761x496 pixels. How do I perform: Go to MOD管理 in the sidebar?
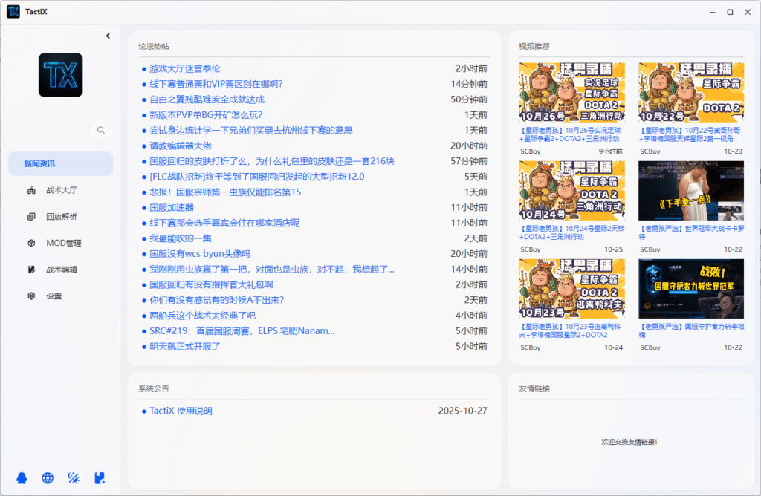click(62, 243)
